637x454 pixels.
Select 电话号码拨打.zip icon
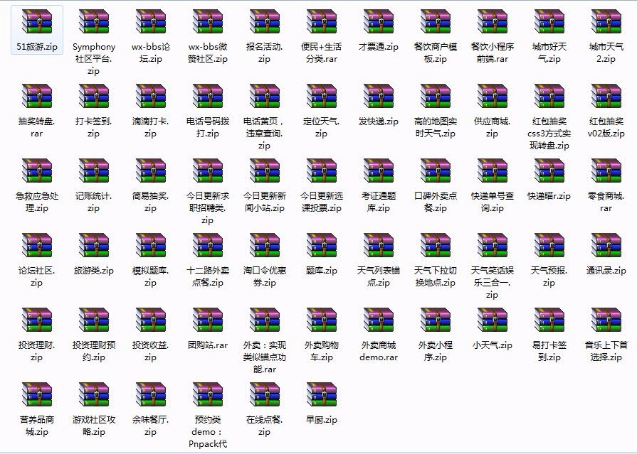click(208, 96)
